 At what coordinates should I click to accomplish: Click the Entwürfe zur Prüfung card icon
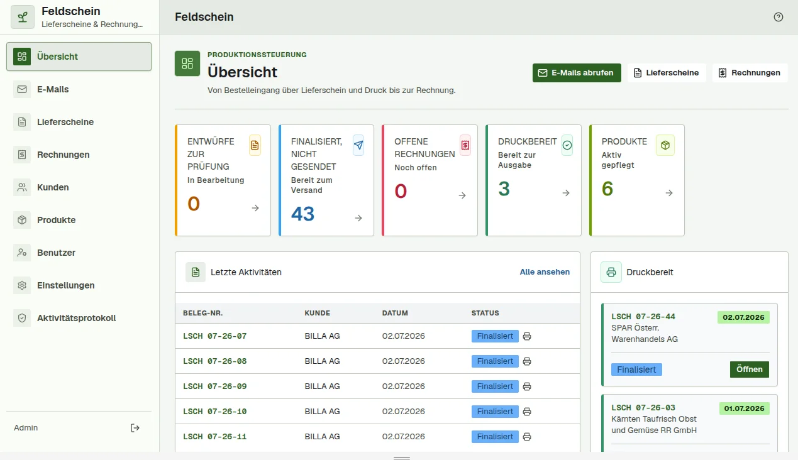255,145
